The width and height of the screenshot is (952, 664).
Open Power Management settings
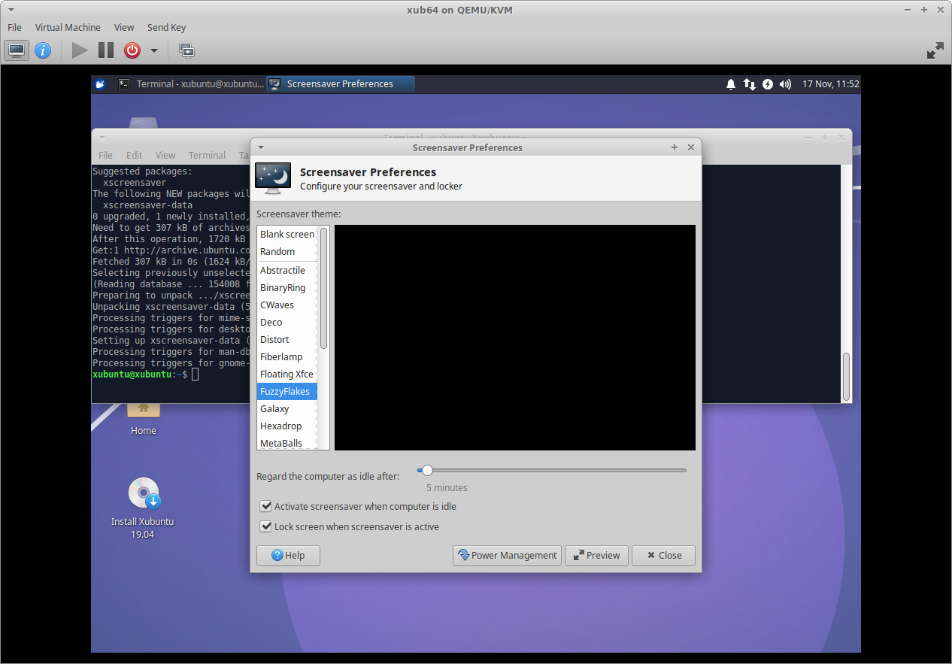tap(507, 555)
